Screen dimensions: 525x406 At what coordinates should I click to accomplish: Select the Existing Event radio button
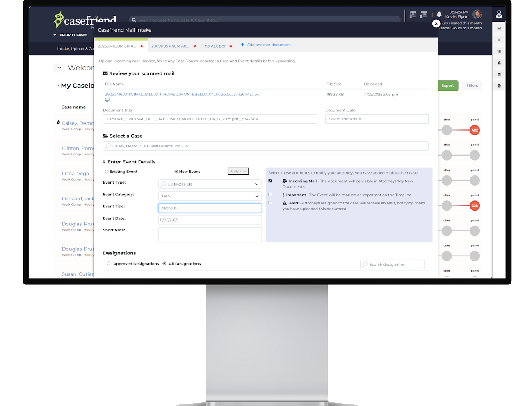[107, 172]
